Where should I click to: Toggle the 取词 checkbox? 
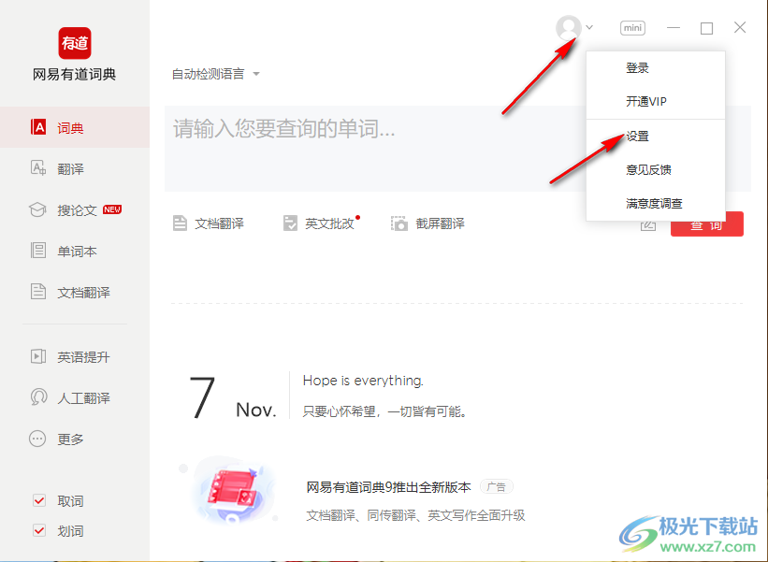coord(39,501)
